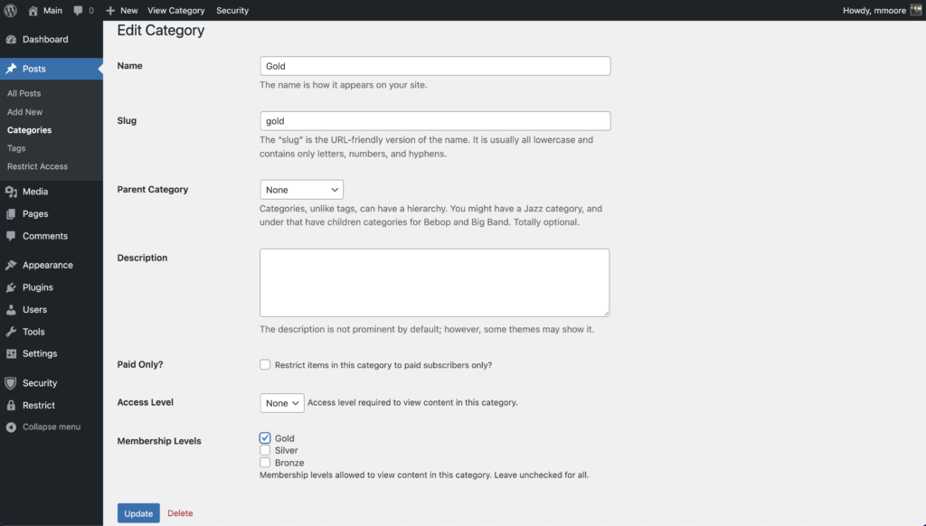Open the comments bubble icon in admin bar
926x526 pixels.
78,11
